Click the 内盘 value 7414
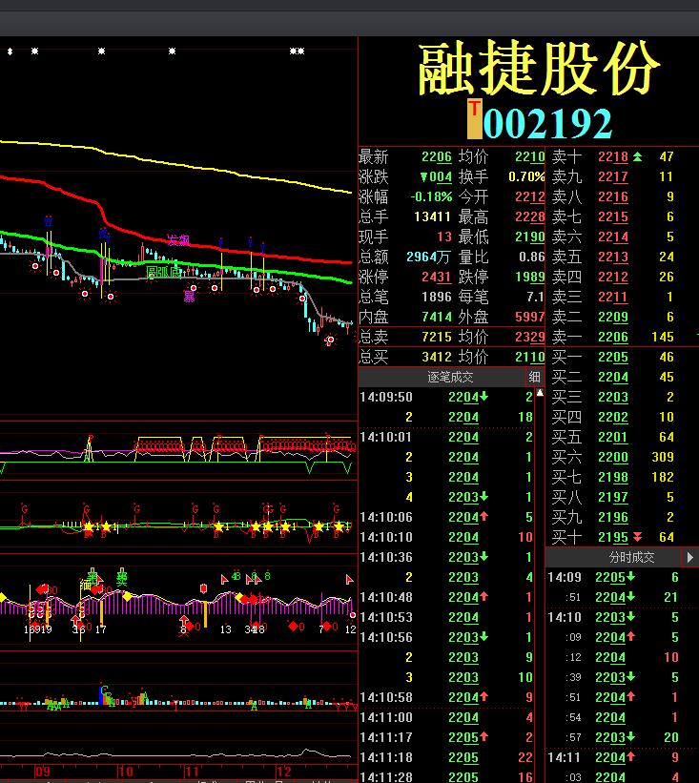This screenshot has width=699, height=783. (x=437, y=317)
